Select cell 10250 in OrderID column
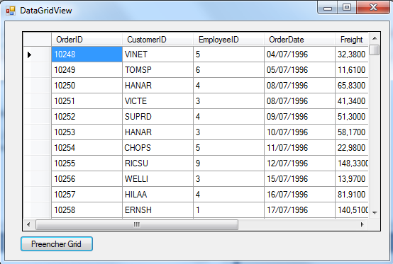This screenshot has width=393, height=264. tap(87, 85)
